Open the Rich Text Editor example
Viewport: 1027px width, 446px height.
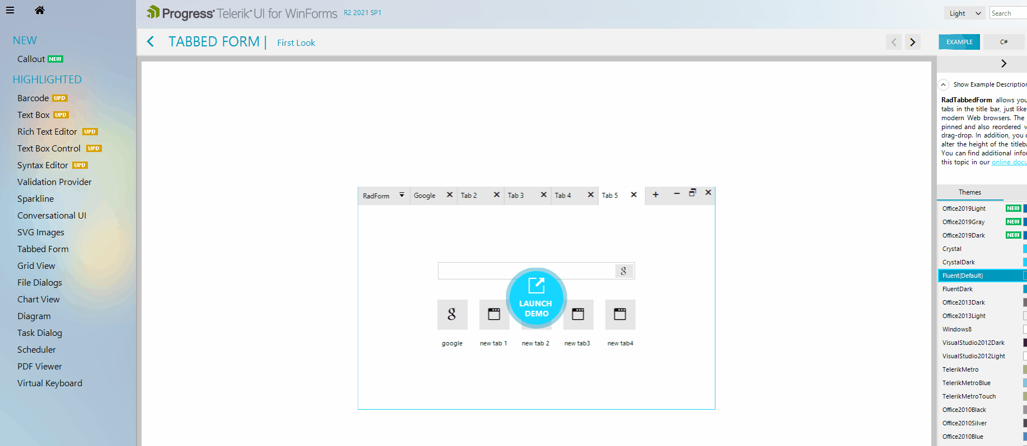47,131
